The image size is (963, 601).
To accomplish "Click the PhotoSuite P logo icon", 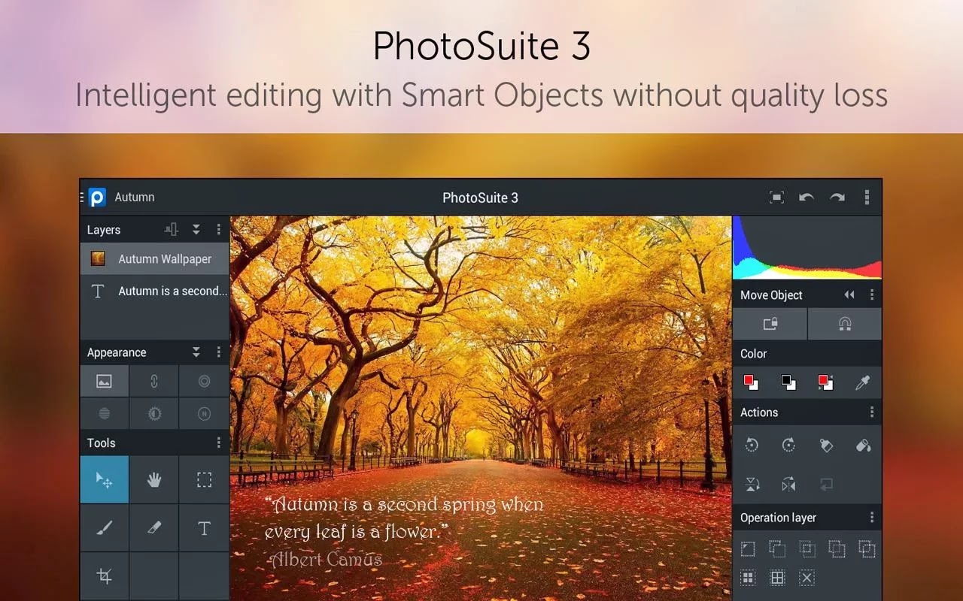I will click(x=97, y=198).
